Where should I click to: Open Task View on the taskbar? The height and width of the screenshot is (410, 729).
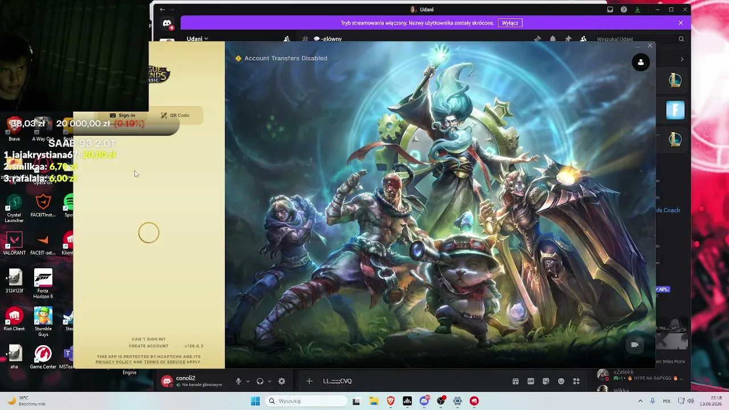tap(357, 401)
